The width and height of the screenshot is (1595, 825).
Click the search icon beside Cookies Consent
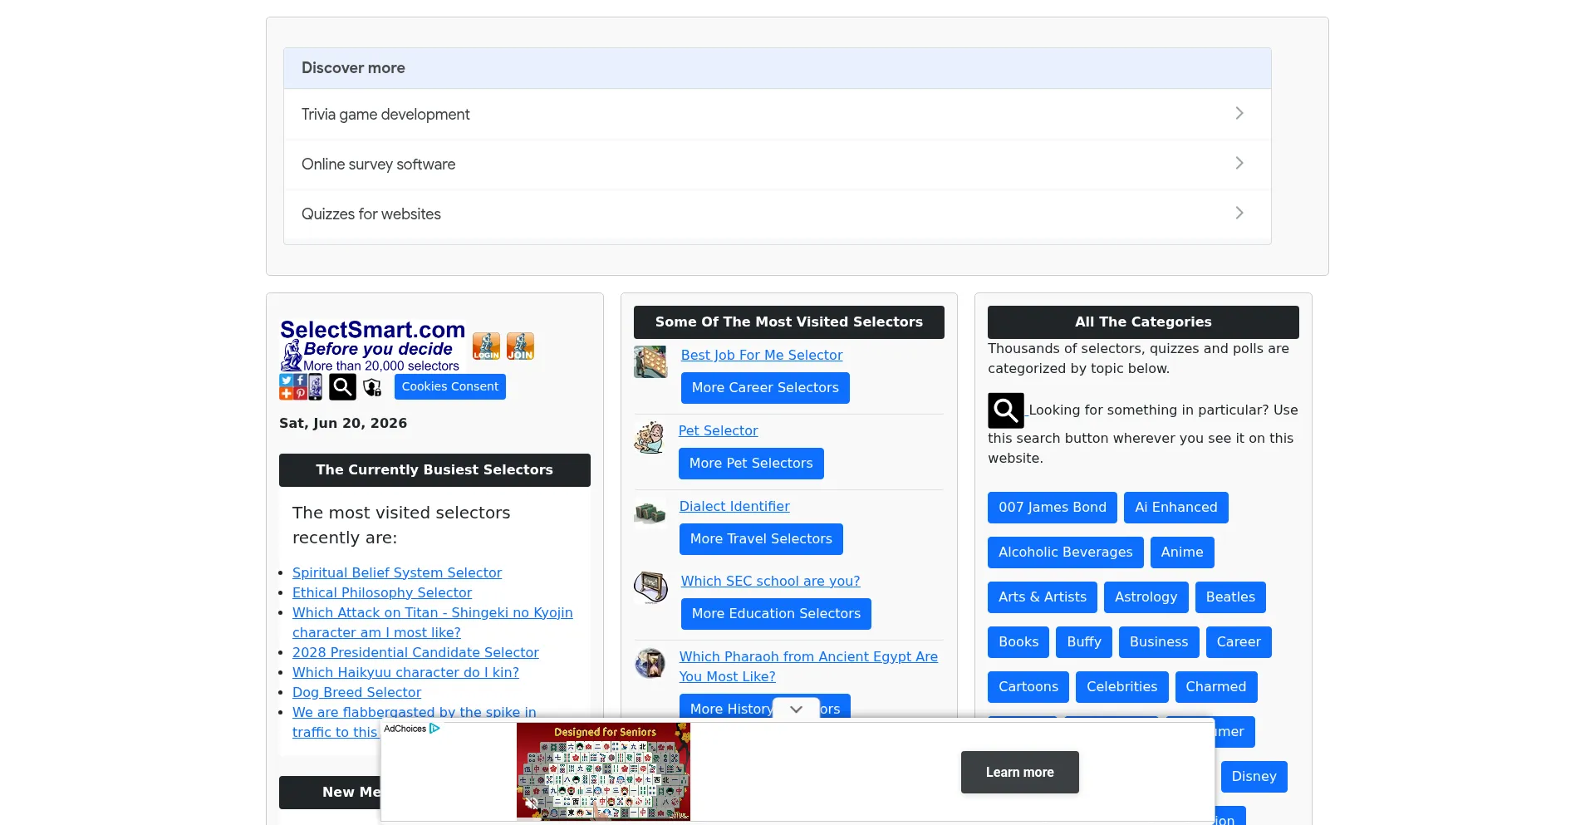pos(342,386)
